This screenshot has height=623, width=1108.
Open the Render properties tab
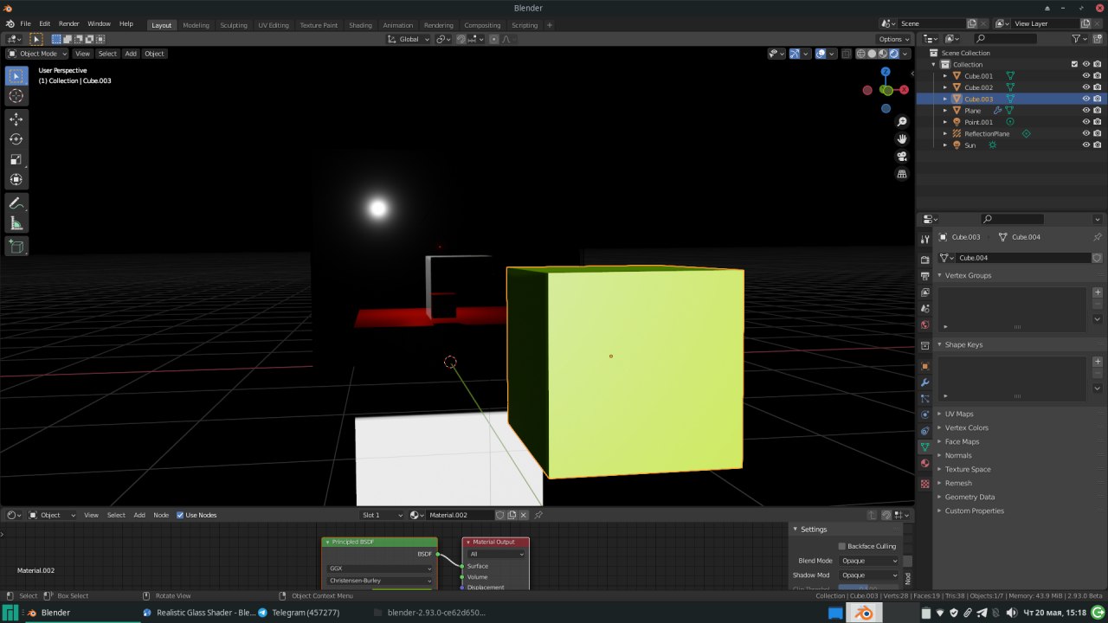coord(924,260)
